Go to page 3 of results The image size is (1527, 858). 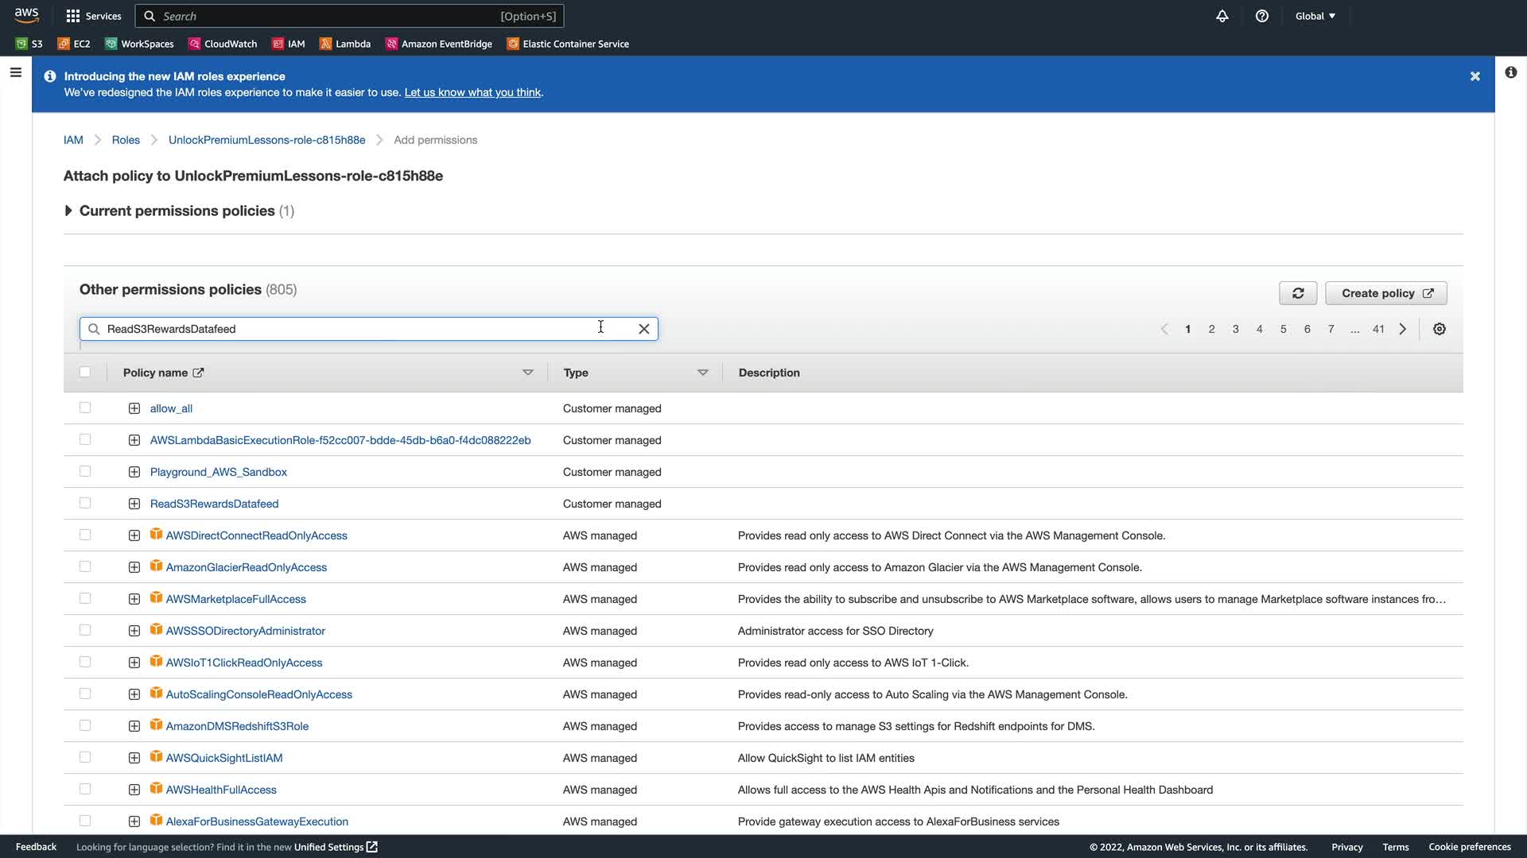pyautogui.click(x=1235, y=329)
